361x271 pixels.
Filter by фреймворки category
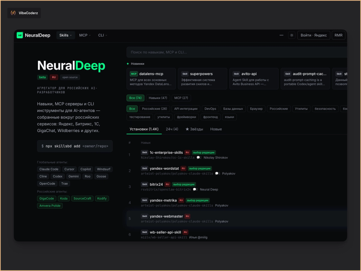click(187, 117)
